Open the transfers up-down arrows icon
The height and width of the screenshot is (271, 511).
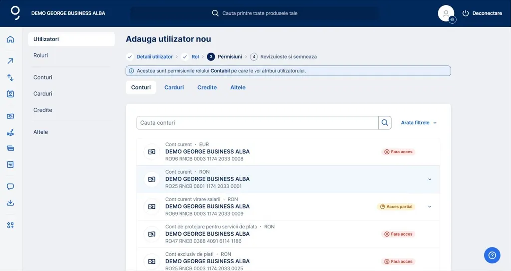(10, 78)
